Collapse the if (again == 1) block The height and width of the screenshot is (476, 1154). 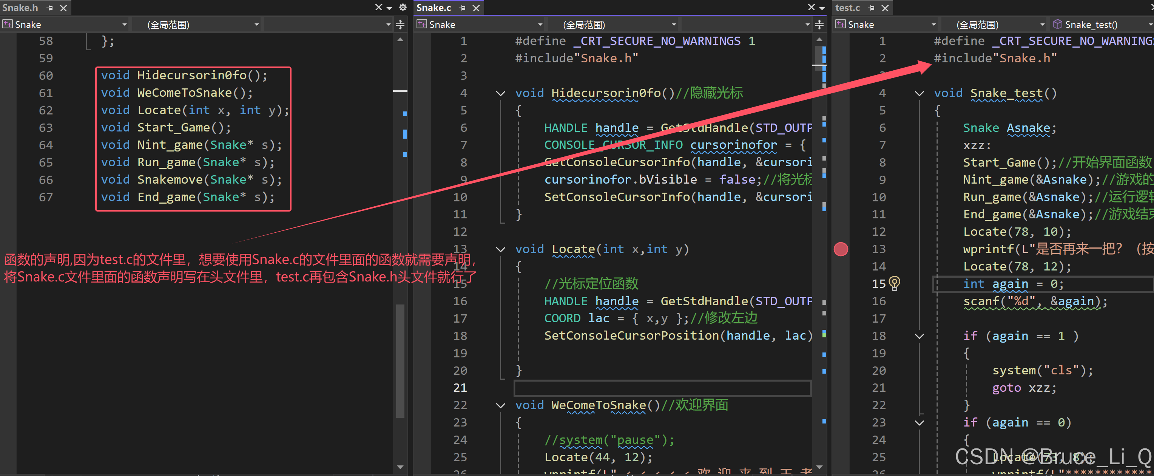919,336
